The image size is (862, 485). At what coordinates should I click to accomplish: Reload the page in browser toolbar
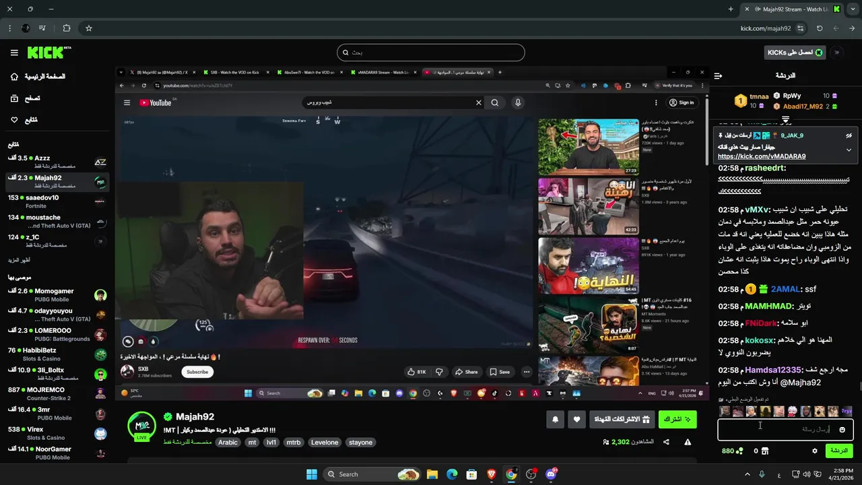click(819, 28)
